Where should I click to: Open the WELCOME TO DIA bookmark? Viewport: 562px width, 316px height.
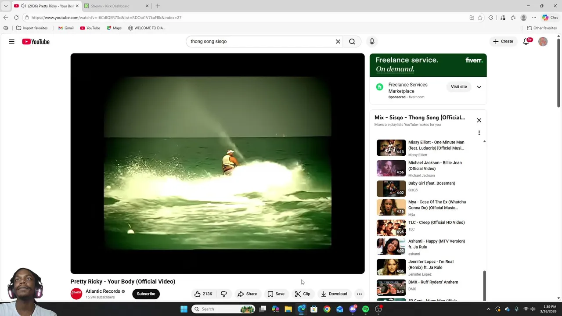pos(147,28)
